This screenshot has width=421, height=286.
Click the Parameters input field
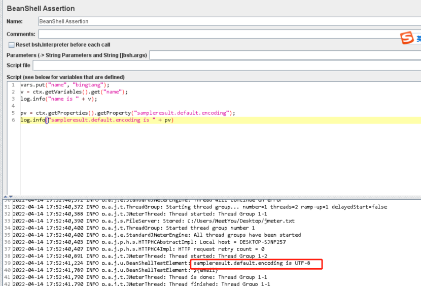pos(285,55)
